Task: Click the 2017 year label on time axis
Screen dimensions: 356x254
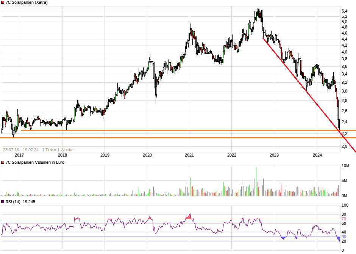Action: tap(19, 155)
